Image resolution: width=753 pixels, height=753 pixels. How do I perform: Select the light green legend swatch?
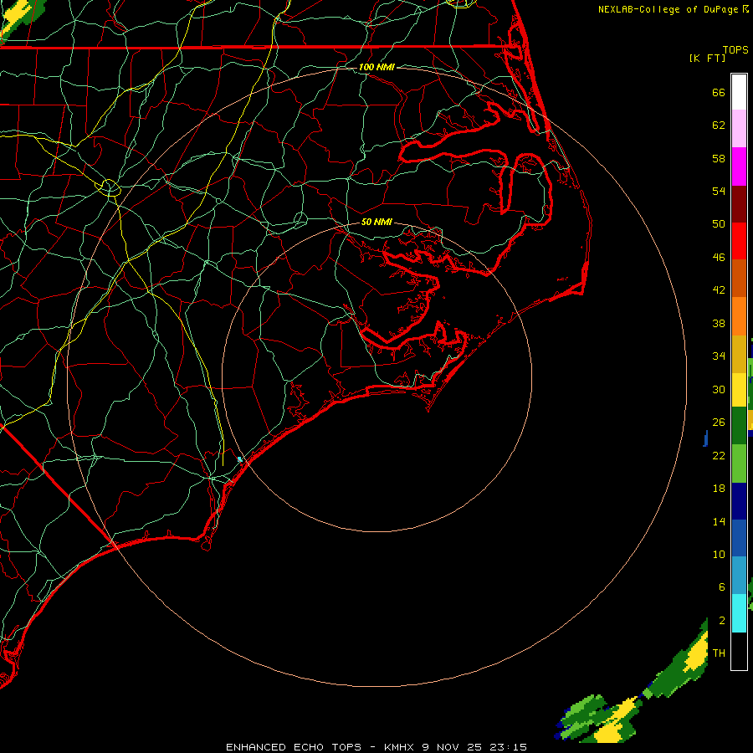pyautogui.click(x=739, y=464)
